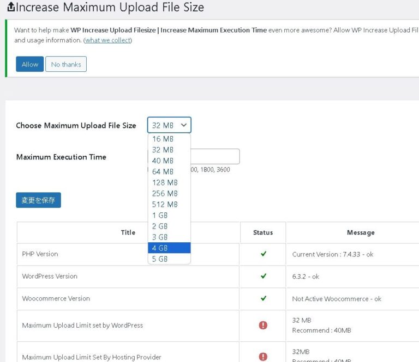The height and width of the screenshot is (362, 419).
Task: Click the 変更を保存 save button
Action: click(38, 200)
